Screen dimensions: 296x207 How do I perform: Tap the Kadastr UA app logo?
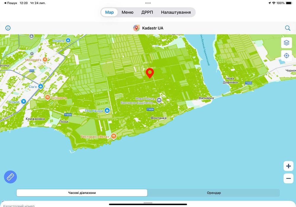[x=136, y=28]
